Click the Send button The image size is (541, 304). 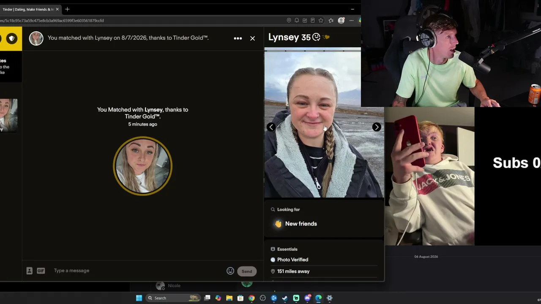tap(247, 271)
